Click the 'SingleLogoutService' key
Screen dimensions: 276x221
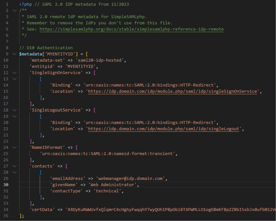point(56,110)
